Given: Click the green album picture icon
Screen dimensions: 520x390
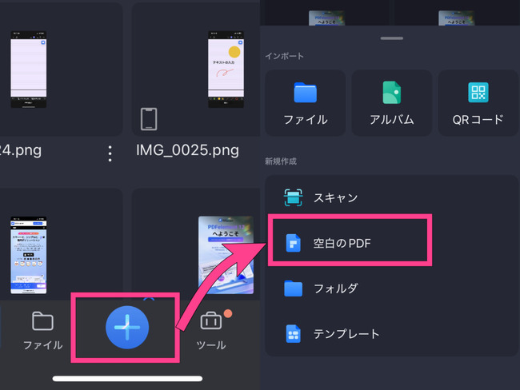Looking at the screenshot, I should pyautogui.click(x=392, y=93).
